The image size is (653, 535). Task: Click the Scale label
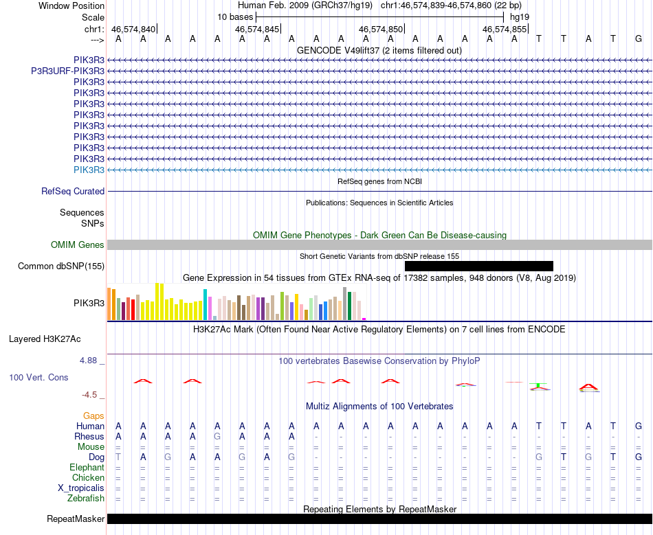tap(93, 17)
